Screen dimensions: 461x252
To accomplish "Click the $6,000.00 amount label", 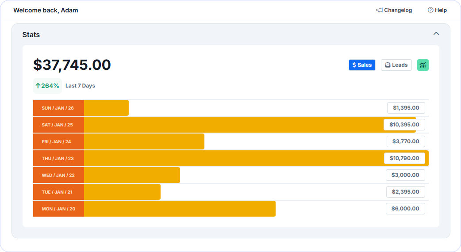I will click(405, 209).
